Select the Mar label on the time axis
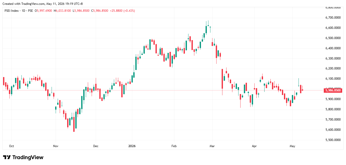The width and height of the screenshot is (346, 165). coord(212,146)
